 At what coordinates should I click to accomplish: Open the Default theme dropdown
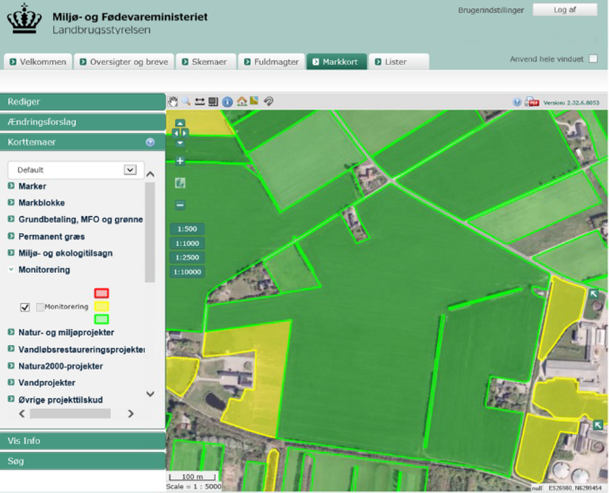tap(130, 170)
